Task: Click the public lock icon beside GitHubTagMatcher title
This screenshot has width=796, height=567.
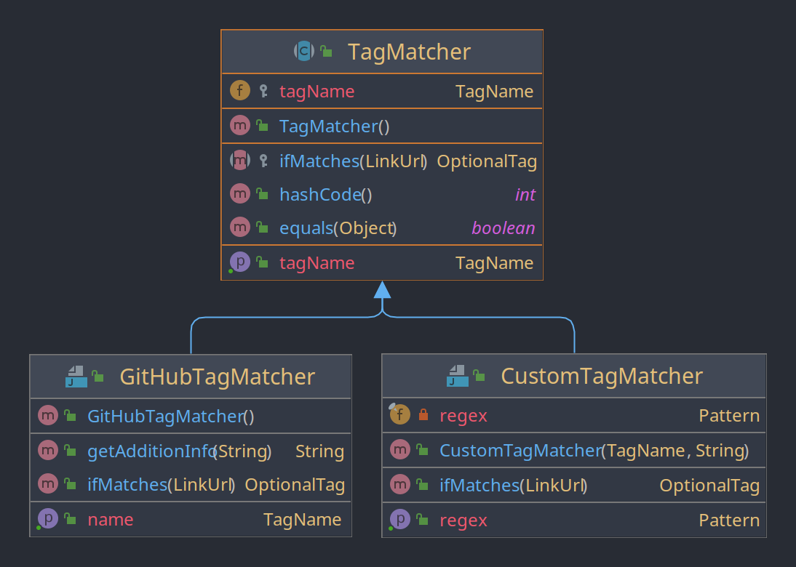Action: 98,377
